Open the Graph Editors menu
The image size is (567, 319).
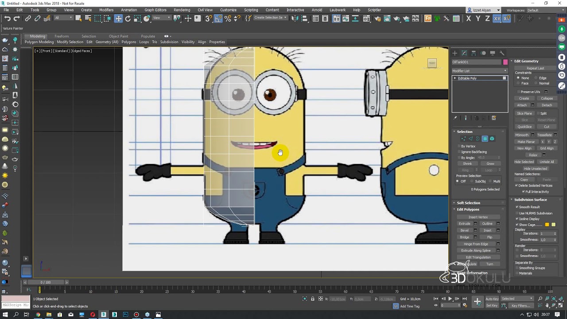click(155, 10)
